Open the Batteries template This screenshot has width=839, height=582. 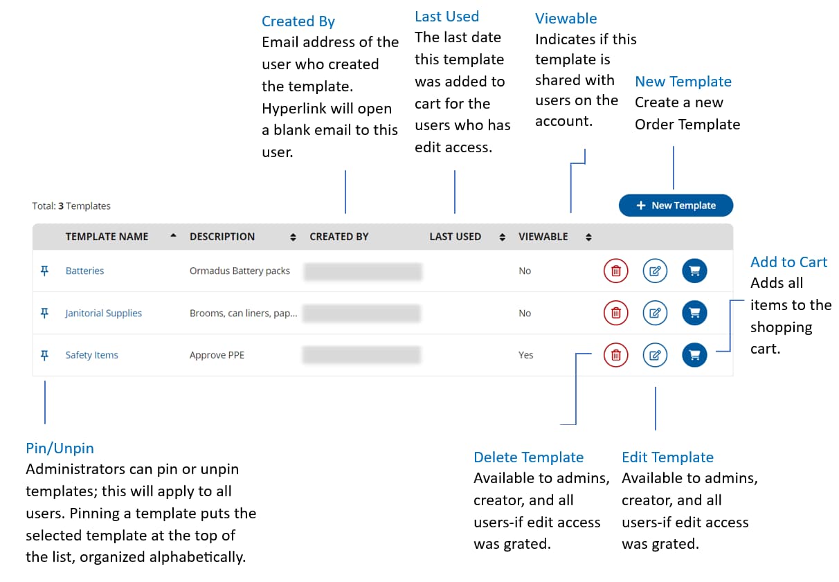tap(84, 271)
